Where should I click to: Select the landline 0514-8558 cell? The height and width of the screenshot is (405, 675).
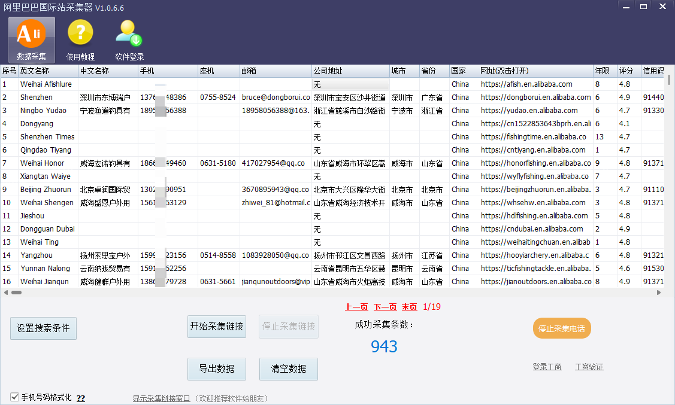[219, 255]
